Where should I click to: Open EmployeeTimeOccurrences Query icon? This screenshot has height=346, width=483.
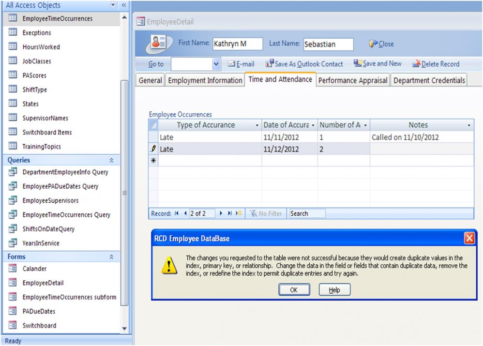(13, 214)
